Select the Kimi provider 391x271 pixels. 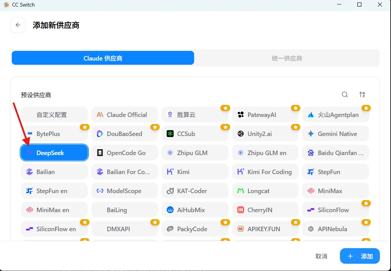coord(195,172)
